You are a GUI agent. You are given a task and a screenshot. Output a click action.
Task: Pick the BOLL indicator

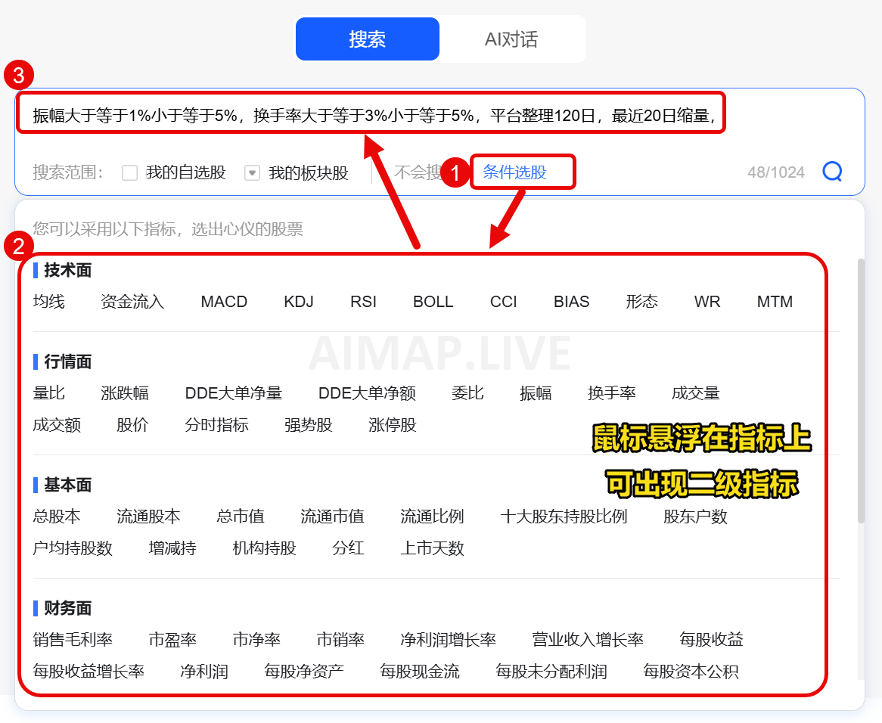[x=433, y=302]
